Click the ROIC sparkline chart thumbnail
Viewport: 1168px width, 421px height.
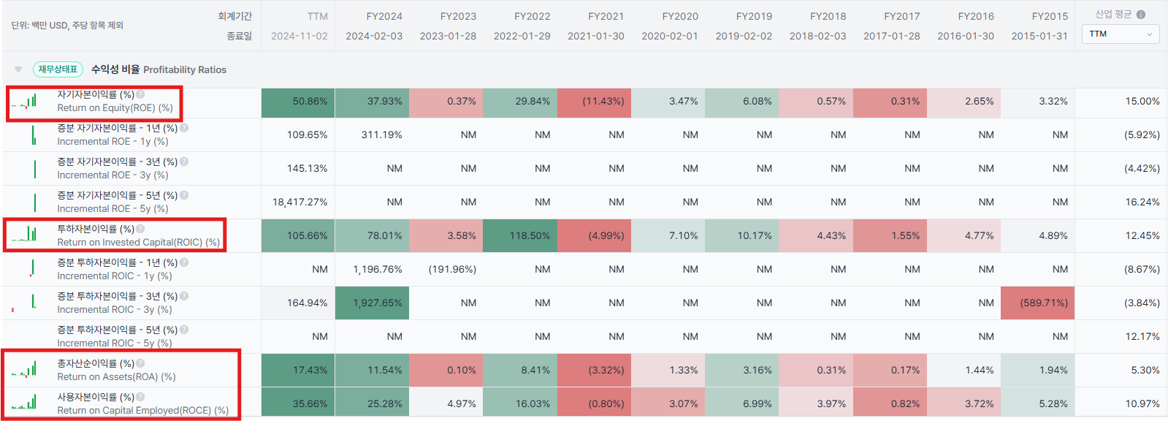pyautogui.click(x=25, y=235)
